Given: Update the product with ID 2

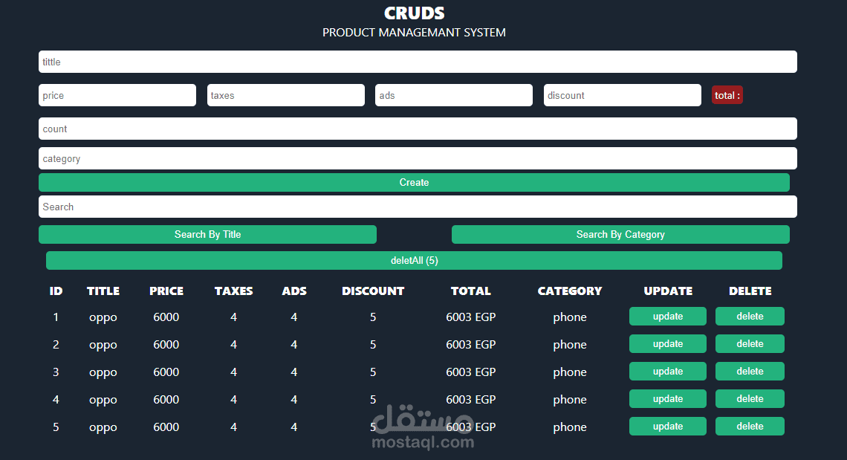Looking at the screenshot, I should (668, 344).
